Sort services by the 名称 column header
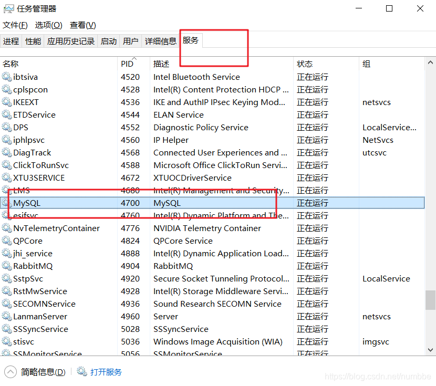 (59, 64)
